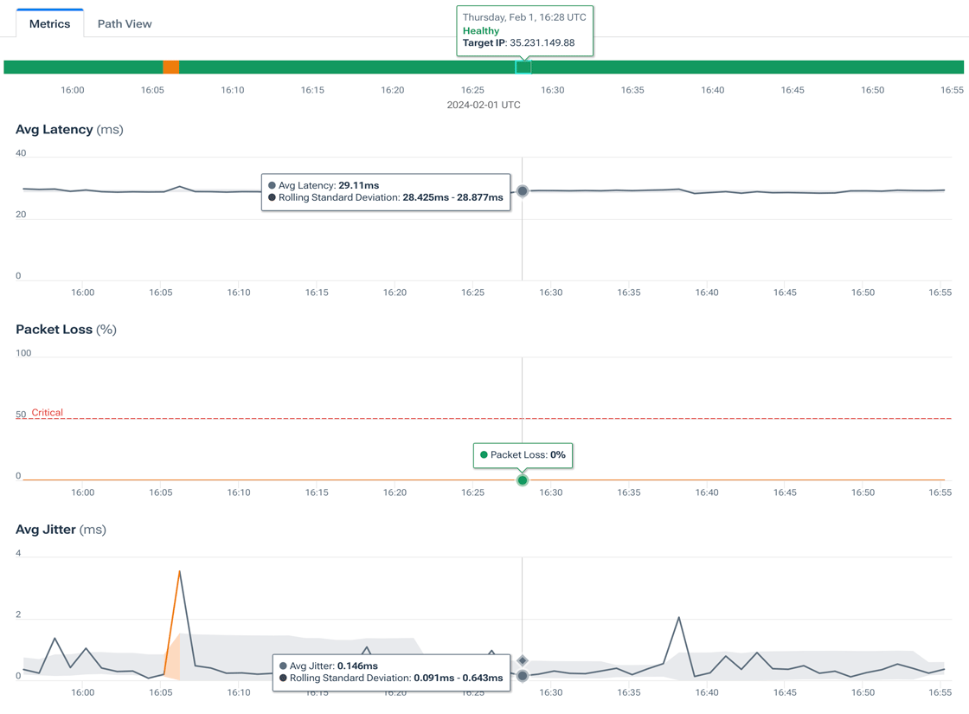Click the Critical threshold label on Packet Loss chart
This screenshot has height=714, width=969.
(48, 413)
